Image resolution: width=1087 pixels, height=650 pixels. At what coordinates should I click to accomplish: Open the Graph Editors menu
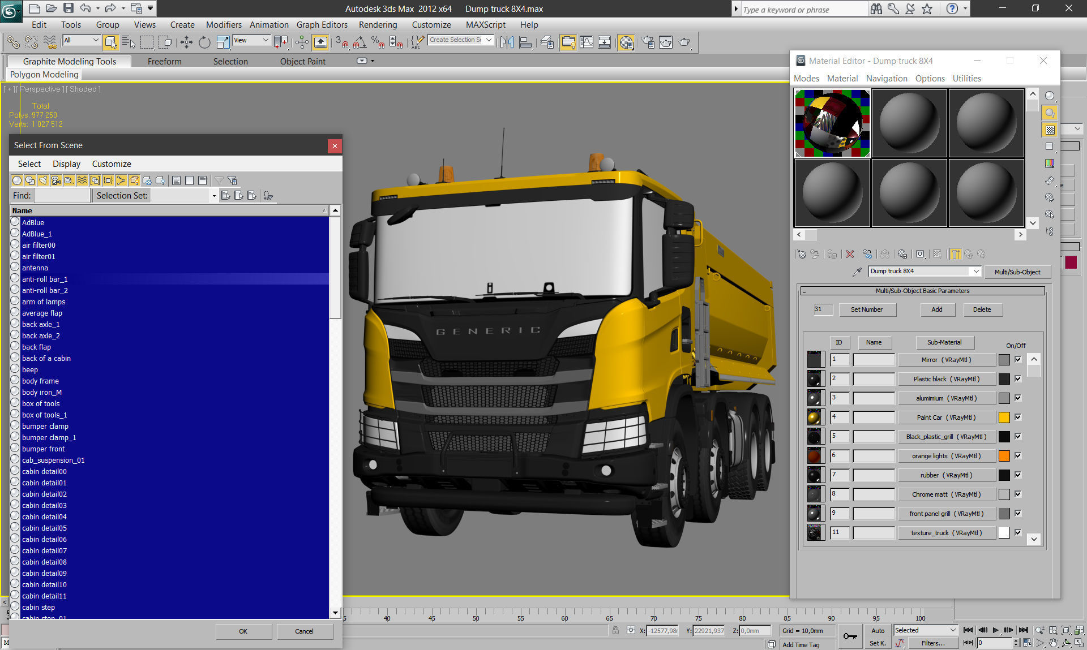[x=322, y=25]
